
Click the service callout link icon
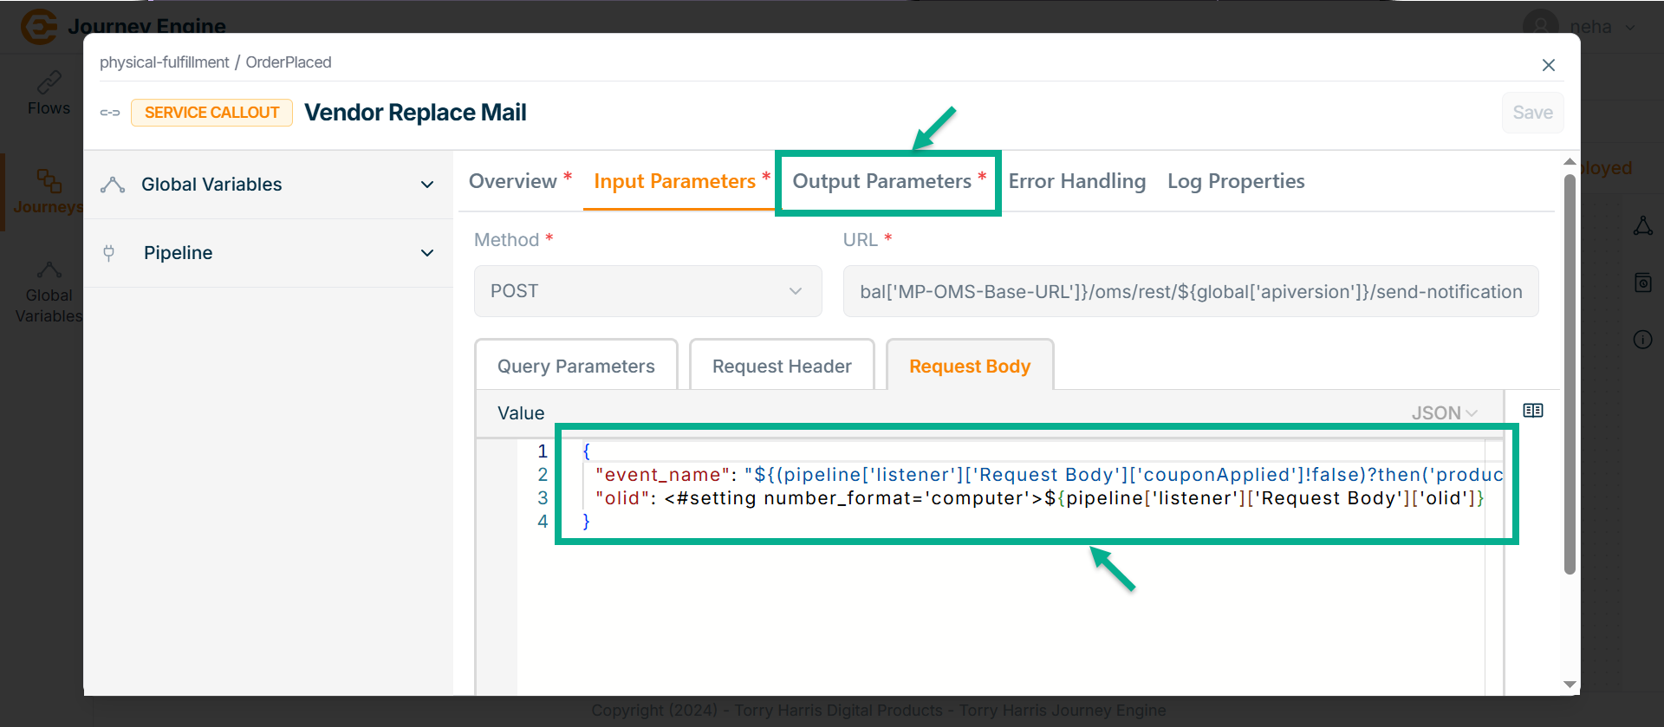tap(110, 113)
